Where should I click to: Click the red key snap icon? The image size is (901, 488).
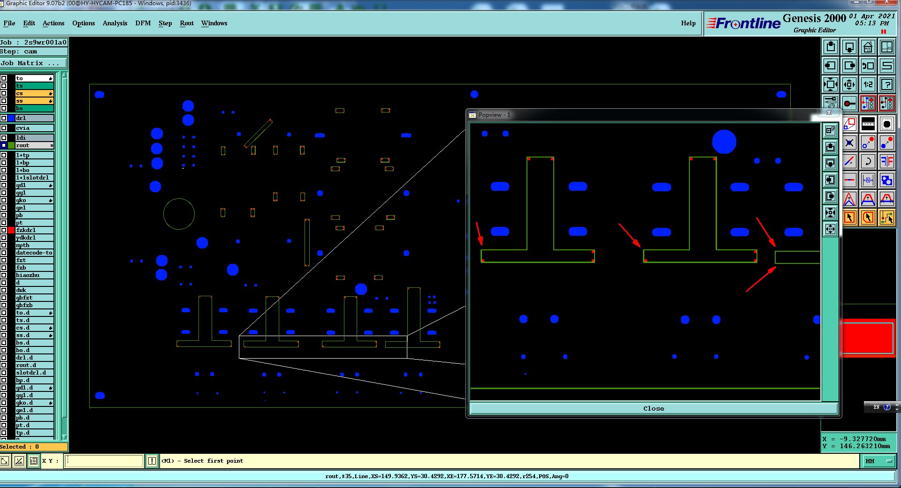[x=849, y=103]
